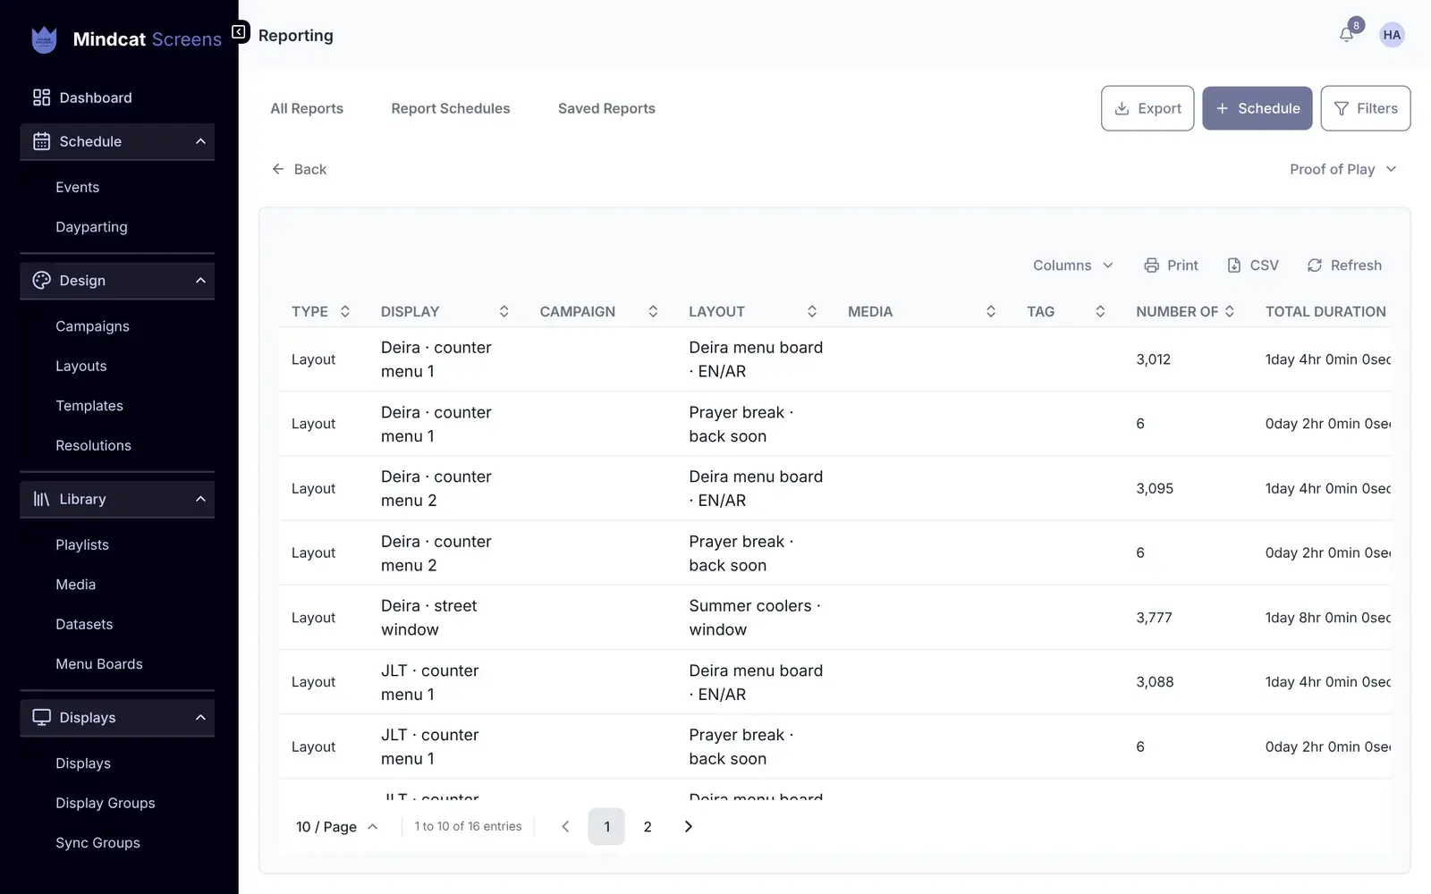Click the Schedule calendar icon
The width and height of the screenshot is (1431, 894).
click(41, 141)
